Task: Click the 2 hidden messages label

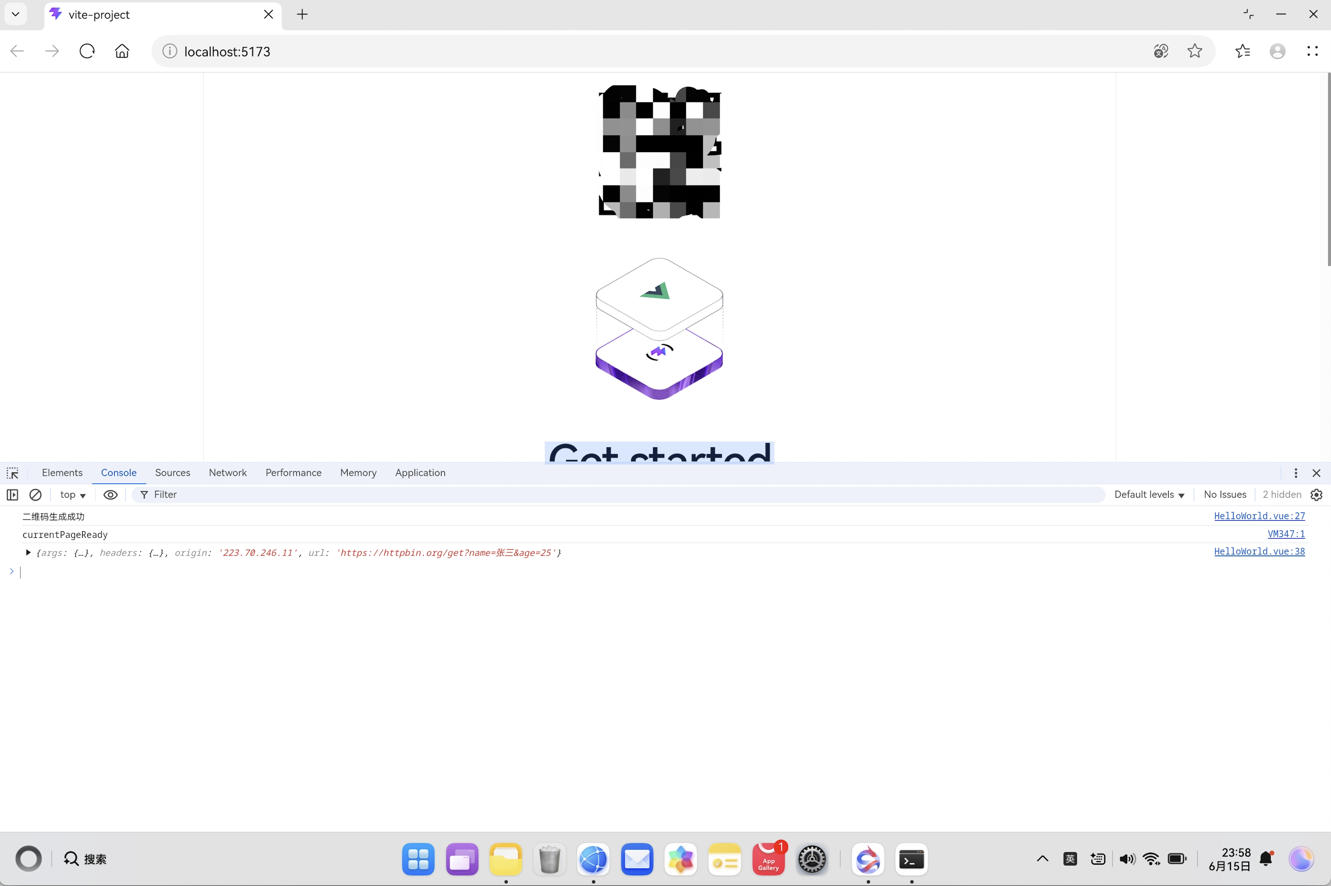Action: click(x=1282, y=495)
